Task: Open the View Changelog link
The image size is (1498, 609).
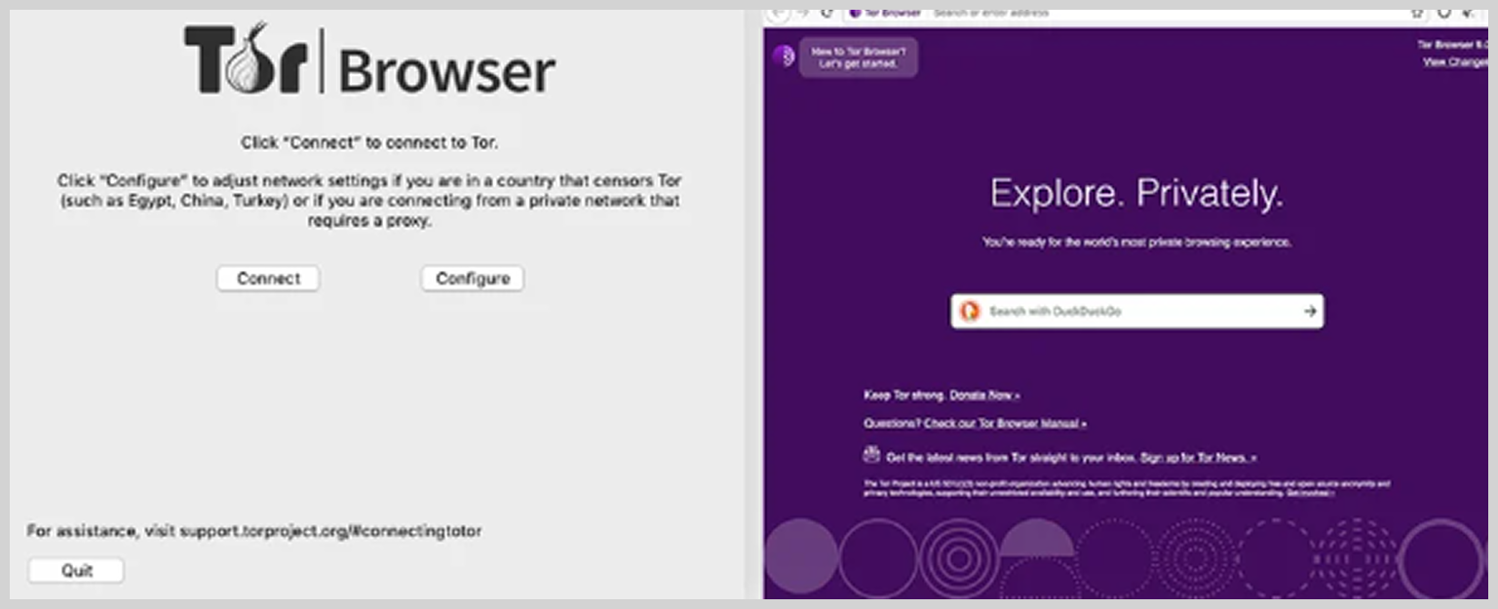Action: pos(1454,61)
